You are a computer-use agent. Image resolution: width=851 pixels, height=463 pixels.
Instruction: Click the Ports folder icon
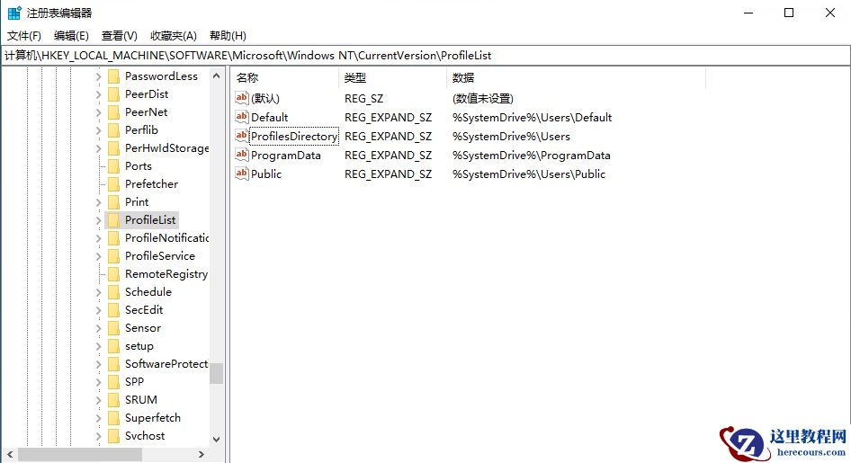[x=113, y=166]
